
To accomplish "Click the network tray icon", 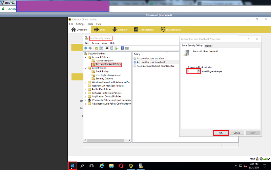I will (241, 166).
